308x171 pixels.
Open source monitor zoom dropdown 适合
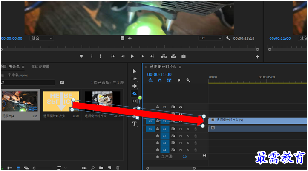[42, 38]
